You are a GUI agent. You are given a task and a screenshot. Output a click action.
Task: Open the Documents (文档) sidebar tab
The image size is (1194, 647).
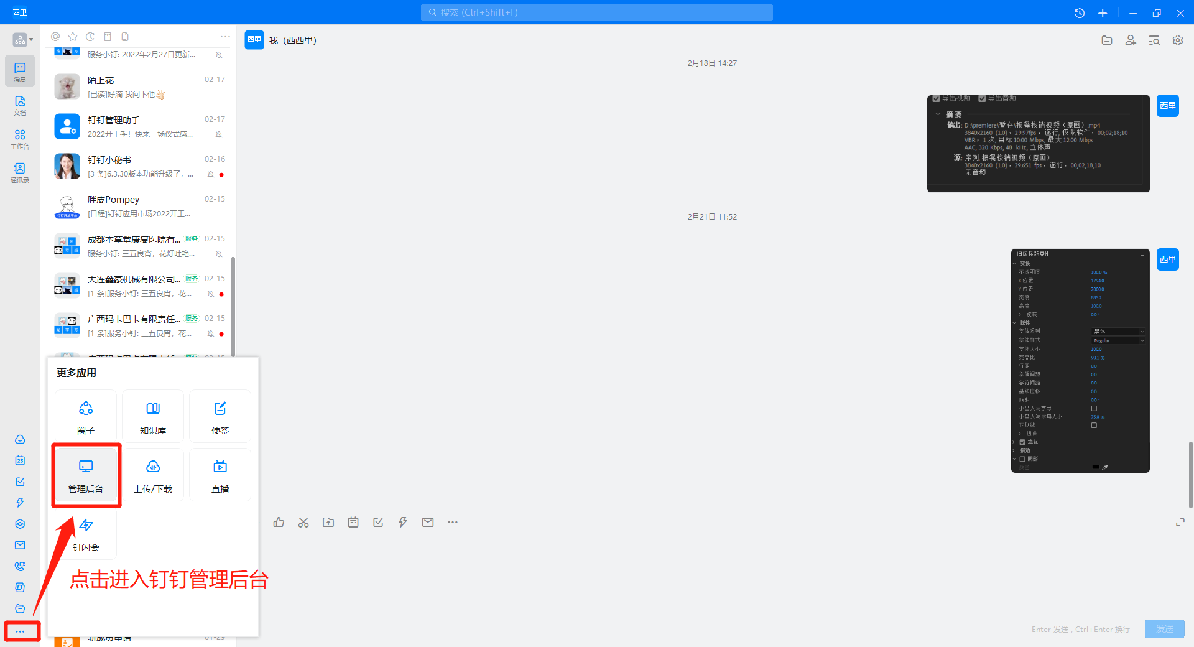coord(20,105)
